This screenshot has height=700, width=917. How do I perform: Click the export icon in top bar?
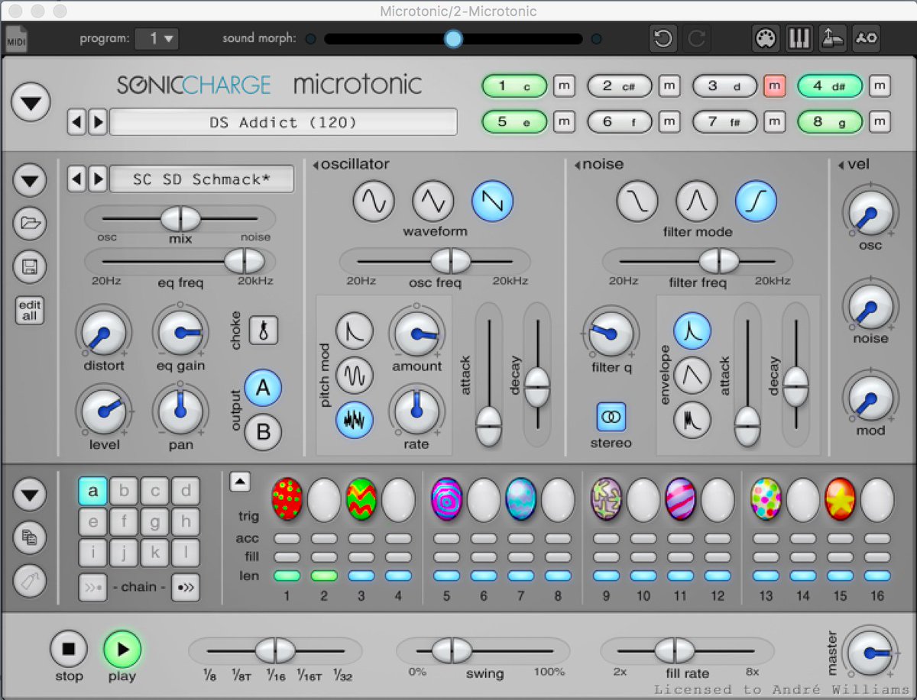(x=832, y=38)
